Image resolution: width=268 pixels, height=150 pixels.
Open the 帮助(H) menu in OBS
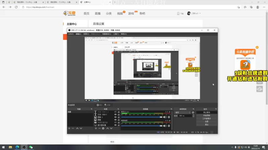click(x=124, y=34)
